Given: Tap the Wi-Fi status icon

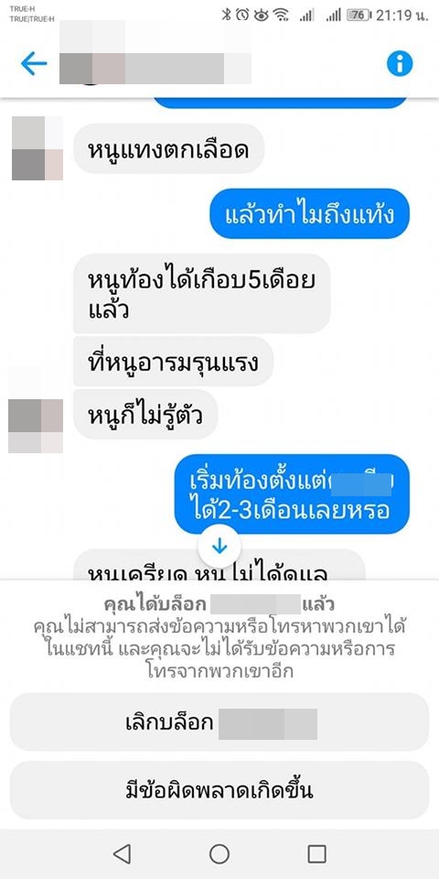Looking at the screenshot, I should (x=280, y=16).
